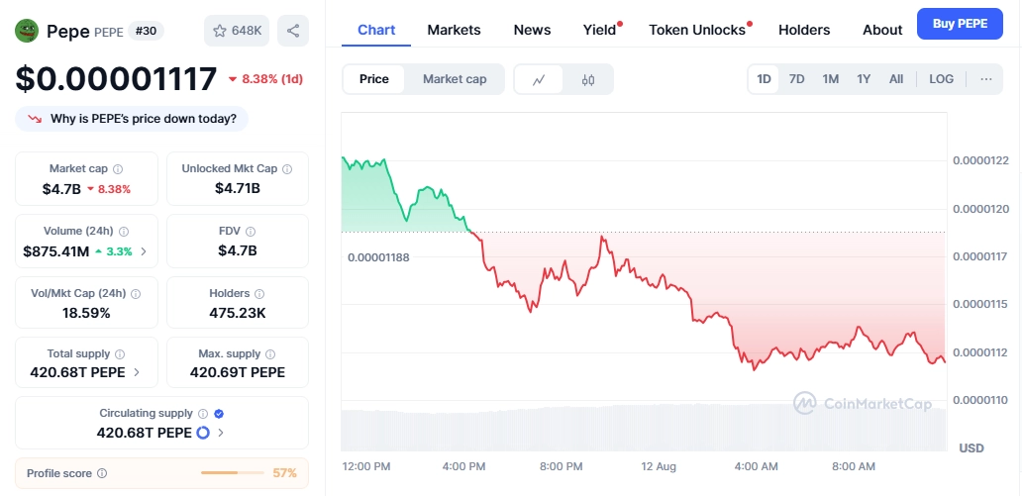Click the circulating supply ring chart icon

(x=203, y=433)
